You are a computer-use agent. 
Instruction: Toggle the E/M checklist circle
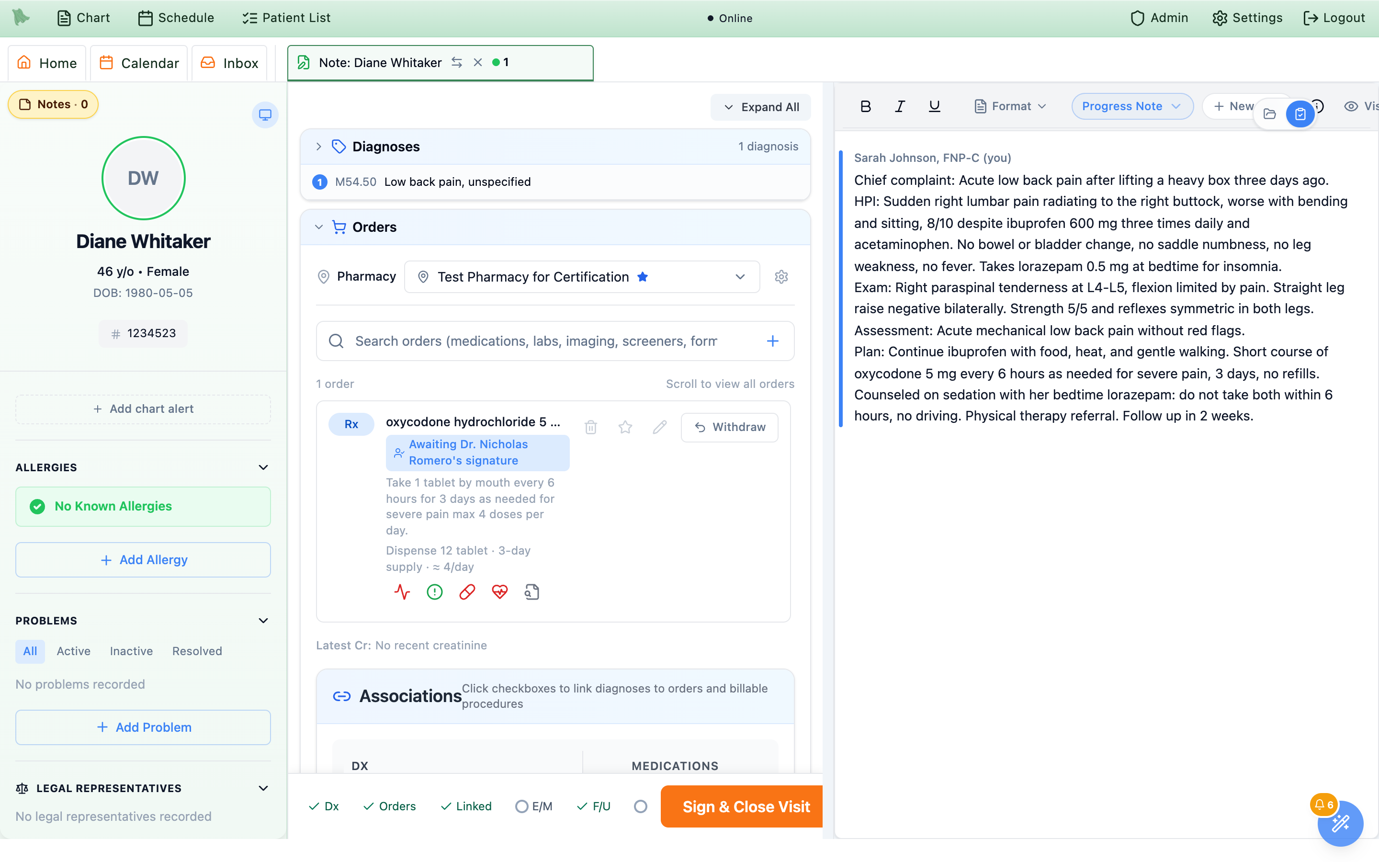[521, 806]
